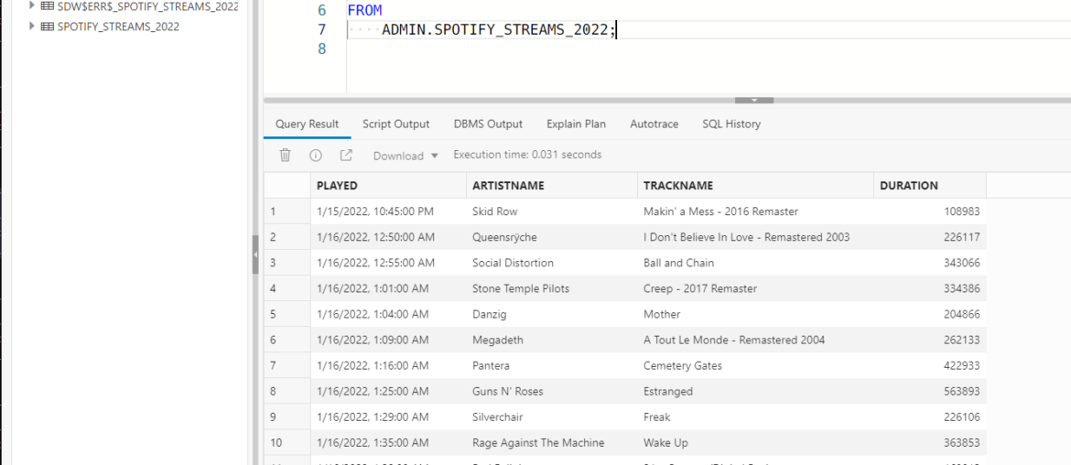Select the SDW$ERR$_SPOTIFY_STREAMS_2022 table icon
This screenshot has width=1071, height=465.
pos(48,6)
